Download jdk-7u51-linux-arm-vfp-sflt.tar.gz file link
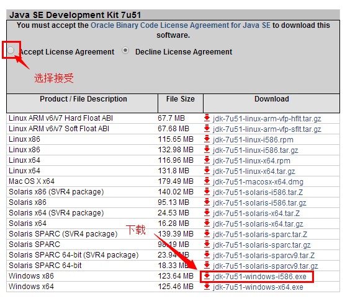This screenshot has height=299, width=350. (267, 129)
